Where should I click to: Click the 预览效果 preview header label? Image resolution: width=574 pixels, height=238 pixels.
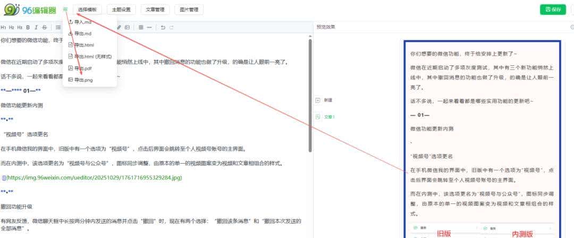coord(326,27)
